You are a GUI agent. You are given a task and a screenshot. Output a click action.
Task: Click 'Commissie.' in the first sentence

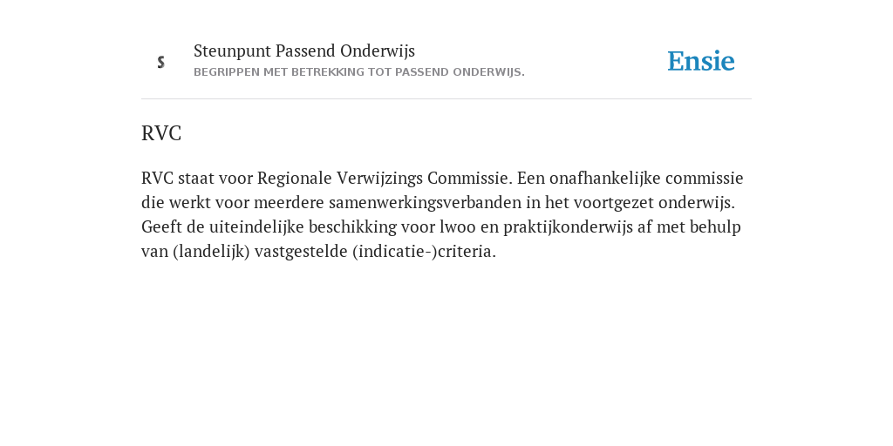(470, 179)
